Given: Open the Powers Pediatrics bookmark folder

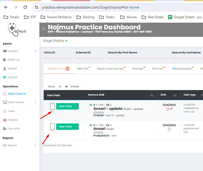Looking at the screenshot, I should (56, 17).
